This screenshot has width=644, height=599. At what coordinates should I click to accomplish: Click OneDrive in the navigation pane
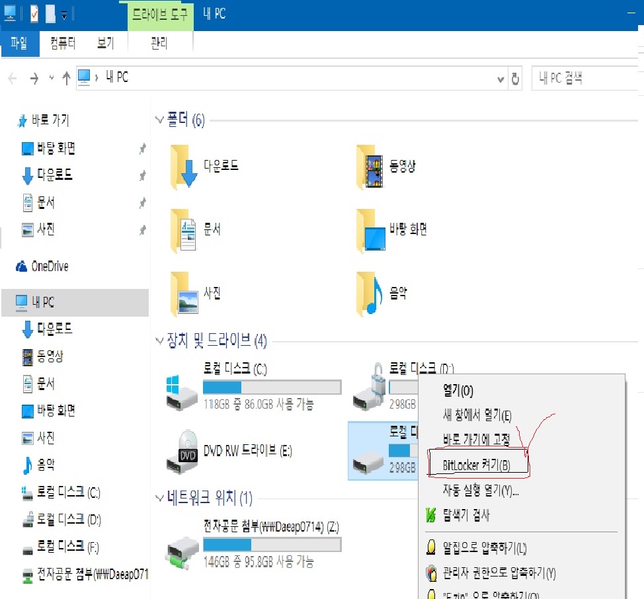coord(49,266)
